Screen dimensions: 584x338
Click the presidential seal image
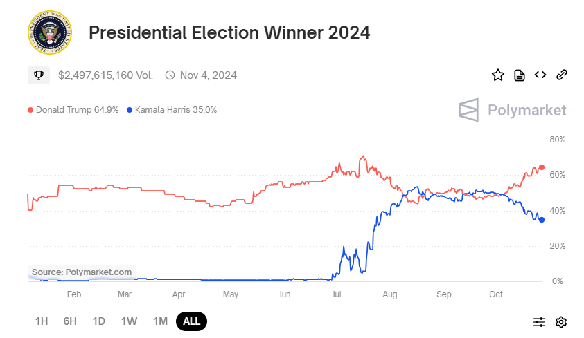[50, 32]
